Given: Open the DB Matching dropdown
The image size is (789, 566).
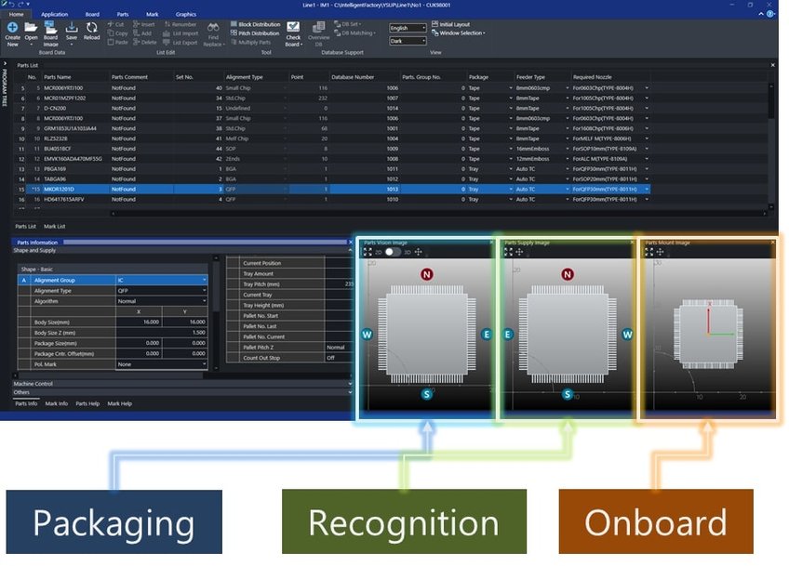Looking at the screenshot, I should point(354,33).
